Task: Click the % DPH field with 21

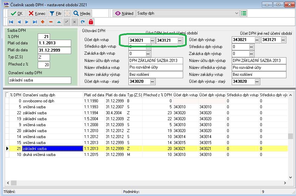Action: [x=44, y=37]
